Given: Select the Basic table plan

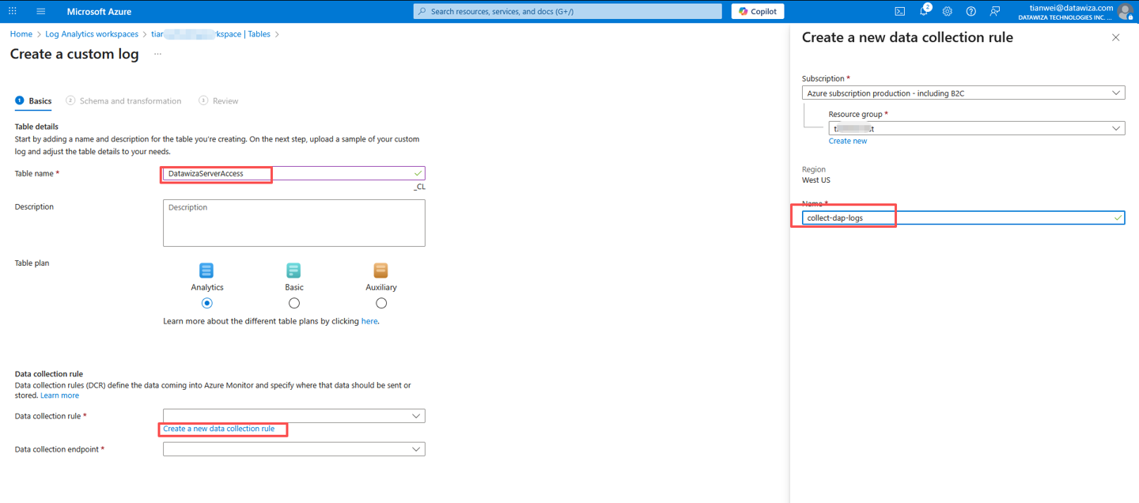Looking at the screenshot, I should point(294,303).
